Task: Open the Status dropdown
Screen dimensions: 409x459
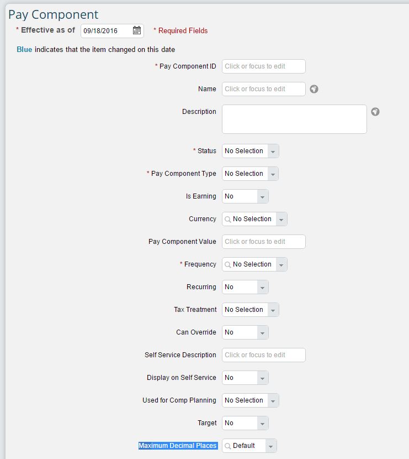Action: [273, 151]
